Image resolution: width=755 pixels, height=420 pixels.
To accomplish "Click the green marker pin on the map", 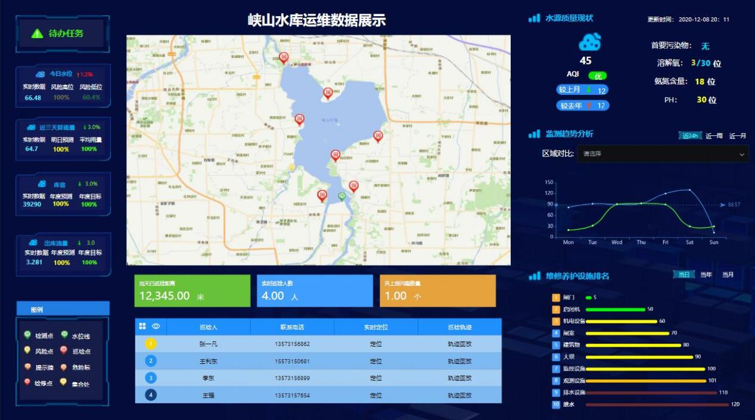I will (341, 196).
